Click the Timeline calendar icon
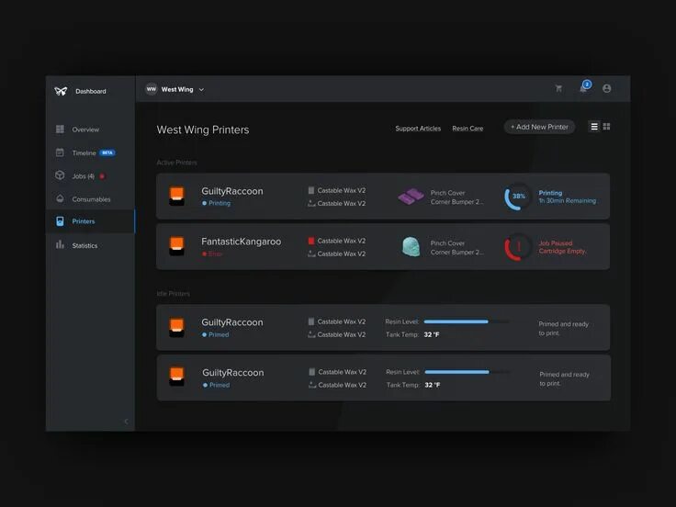The width and height of the screenshot is (676, 507). [x=60, y=152]
